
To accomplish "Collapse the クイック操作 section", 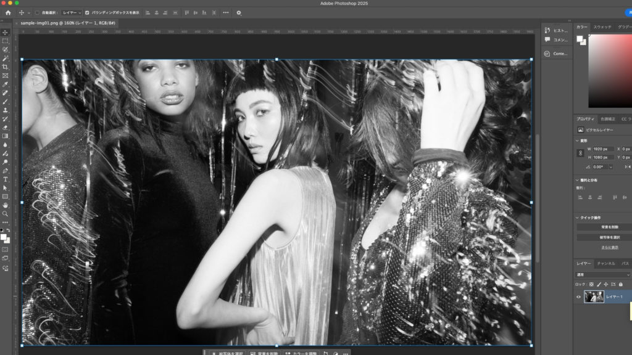I will (x=577, y=218).
